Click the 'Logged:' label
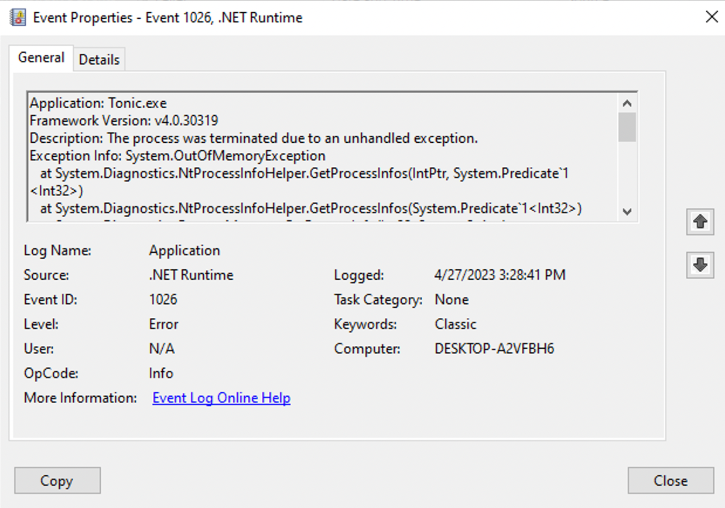This screenshot has height=508, width=725. coord(359,275)
